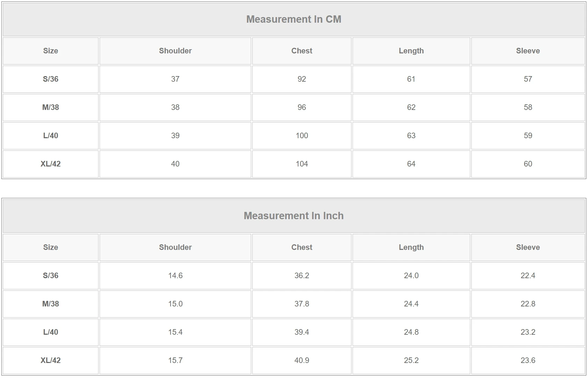The width and height of the screenshot is (587, 378).
Task: Select the sleeve value 23.2 cell
Action: 528,332
